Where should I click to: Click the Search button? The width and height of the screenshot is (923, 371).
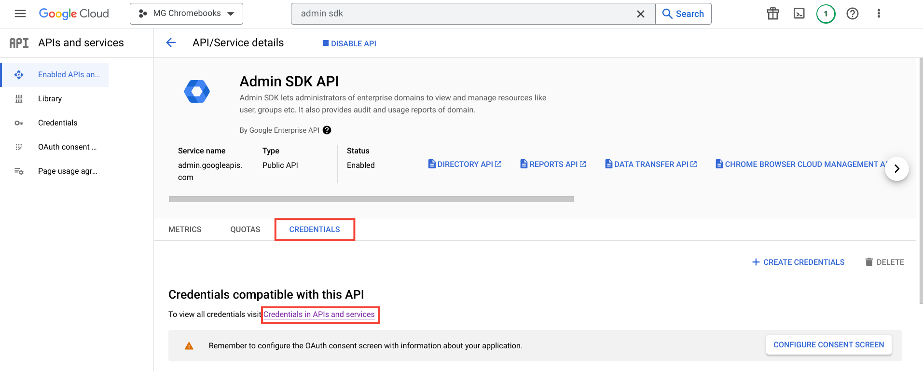point(683,14)
